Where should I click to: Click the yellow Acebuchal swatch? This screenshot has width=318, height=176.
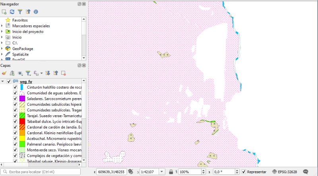[22, 138]
